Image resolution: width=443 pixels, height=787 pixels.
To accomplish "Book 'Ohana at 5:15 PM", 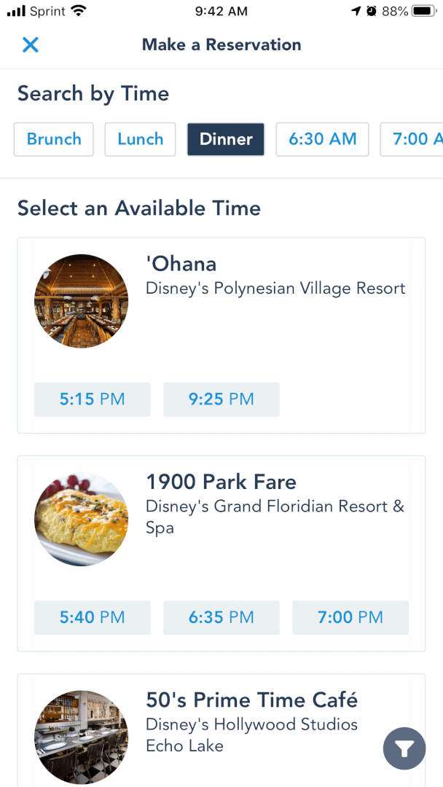I will tap(93, 399).
